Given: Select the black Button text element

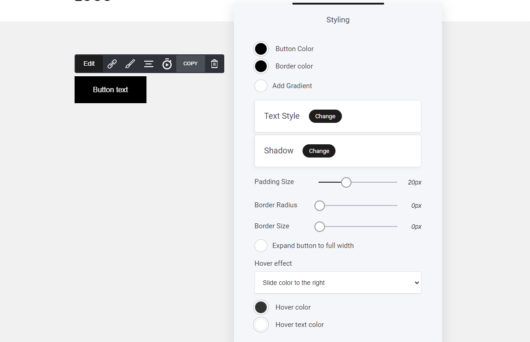Looking at the screenshot, I should (110, 90).
